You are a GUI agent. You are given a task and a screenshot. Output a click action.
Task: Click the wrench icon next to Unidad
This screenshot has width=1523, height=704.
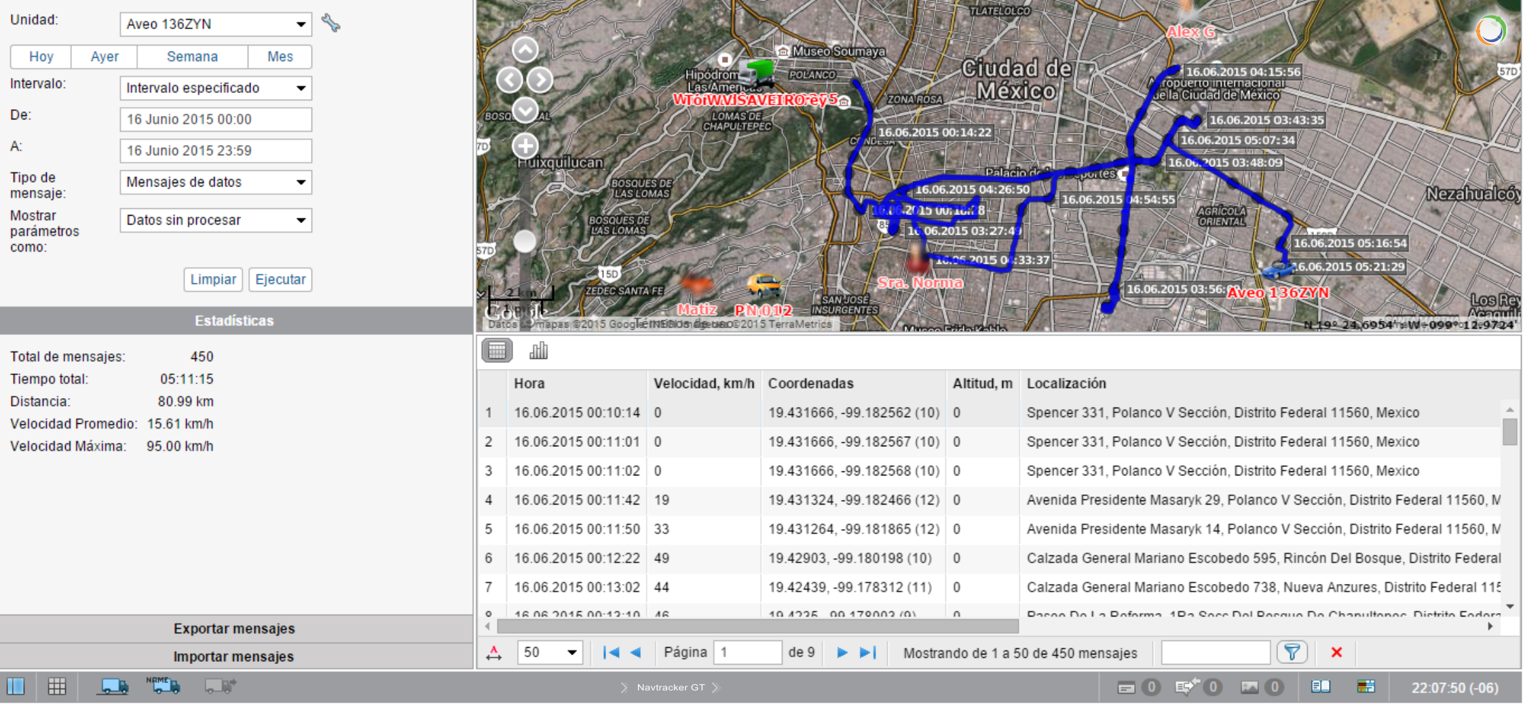(331, 23)
